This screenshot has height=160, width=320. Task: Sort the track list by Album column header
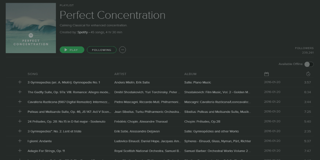pyautogui.click(x=190, y=74)
